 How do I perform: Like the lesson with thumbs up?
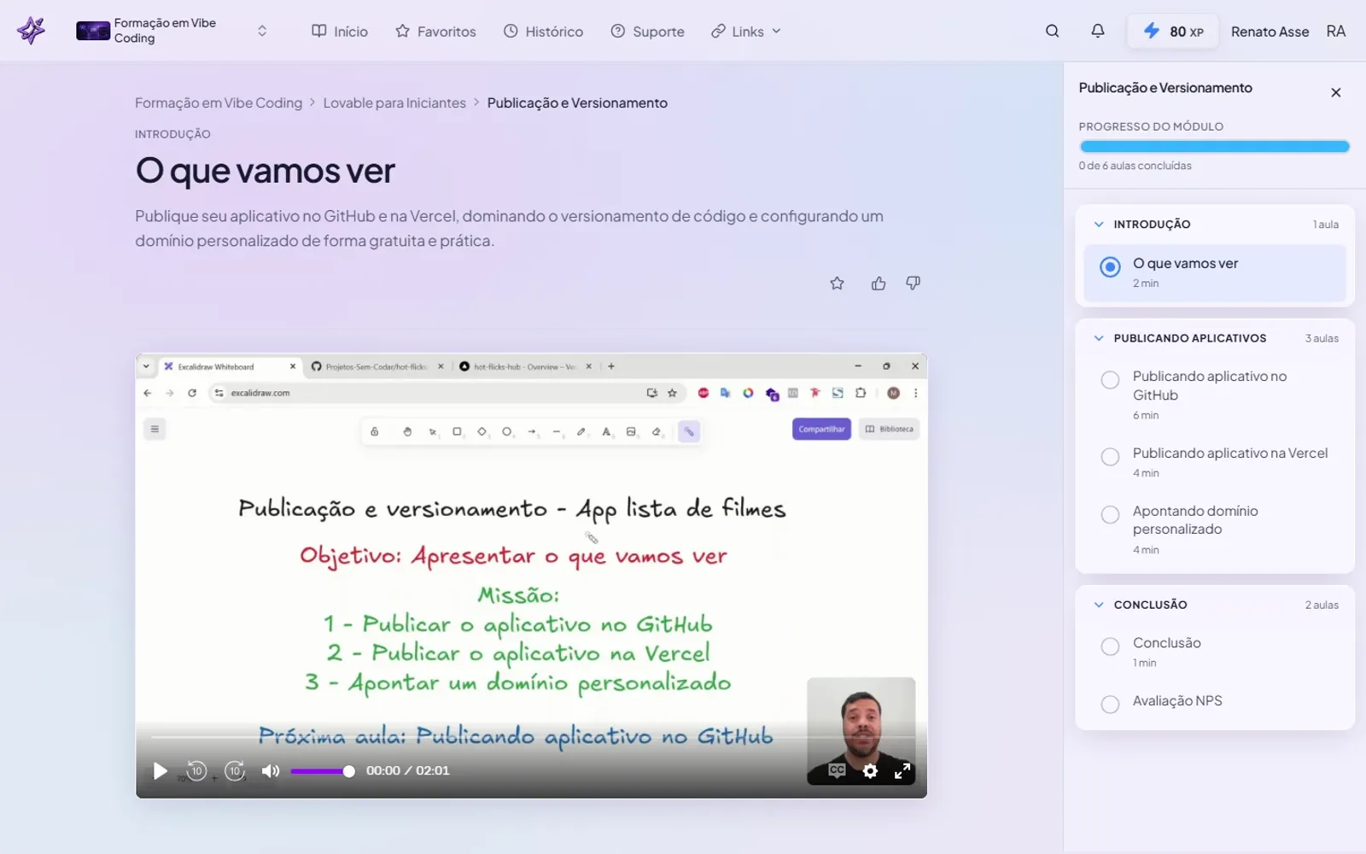[879, 284]
